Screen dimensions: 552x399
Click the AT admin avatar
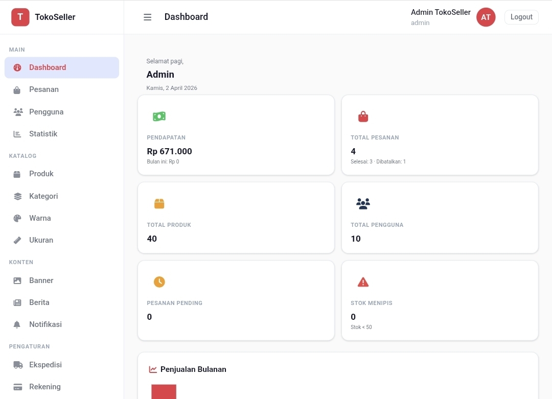(486, 17)
